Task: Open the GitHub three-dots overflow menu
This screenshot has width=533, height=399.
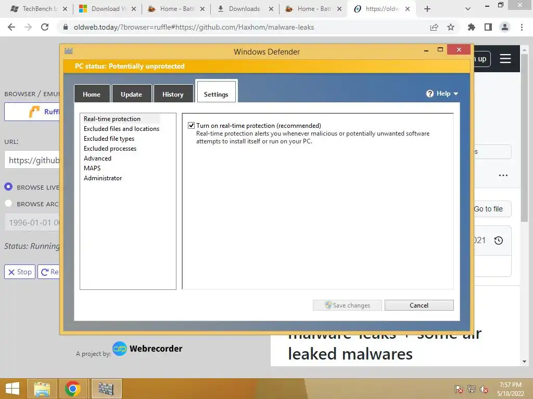Action: click(x=503, y=176)
